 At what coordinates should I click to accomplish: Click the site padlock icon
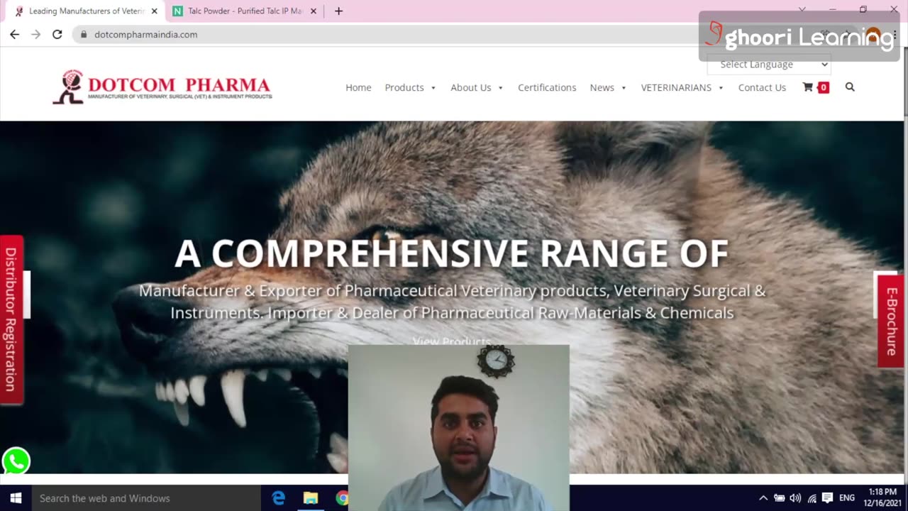(x=84, y=34)
